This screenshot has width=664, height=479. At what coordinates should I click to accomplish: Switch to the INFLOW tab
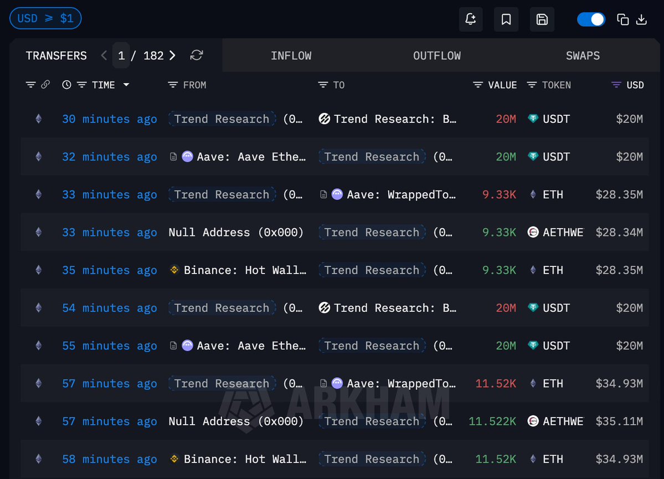tap(291, 55)
